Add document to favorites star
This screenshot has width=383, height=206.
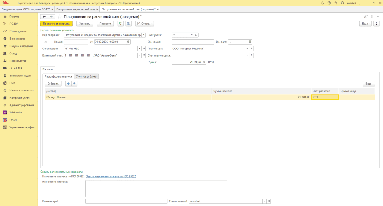[x=59, y=16]
